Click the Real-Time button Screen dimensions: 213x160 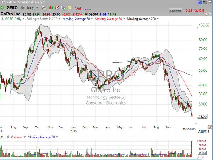176,11
